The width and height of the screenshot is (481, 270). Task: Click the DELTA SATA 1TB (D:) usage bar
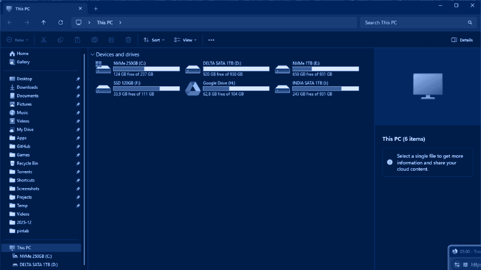click(x=236, y=69)
